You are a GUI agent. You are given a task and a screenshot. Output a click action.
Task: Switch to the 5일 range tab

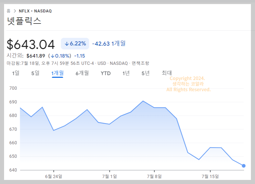click(x=35, y=73)
